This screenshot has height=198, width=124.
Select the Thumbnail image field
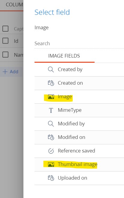click(x=79, y=165)
